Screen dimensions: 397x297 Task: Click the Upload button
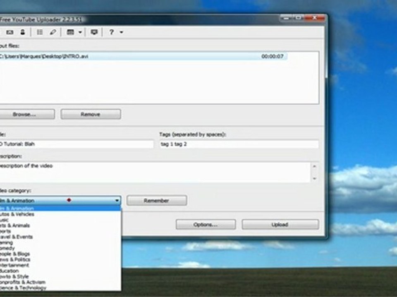[x=280, y=224]
